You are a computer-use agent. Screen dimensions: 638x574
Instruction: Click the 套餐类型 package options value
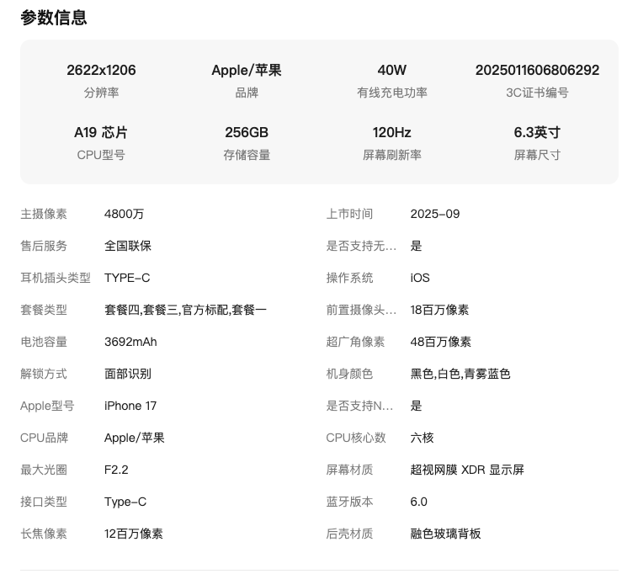185,310
